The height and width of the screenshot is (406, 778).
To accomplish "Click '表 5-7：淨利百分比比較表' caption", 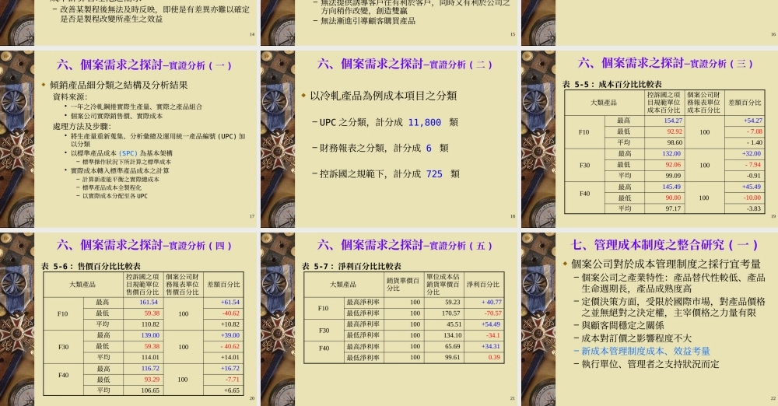I will tap(352, 266).
